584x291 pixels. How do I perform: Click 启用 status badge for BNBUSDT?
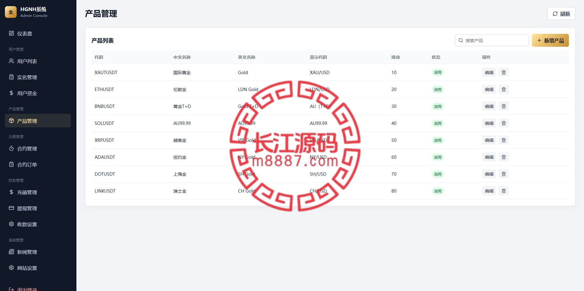click(438, 106)
